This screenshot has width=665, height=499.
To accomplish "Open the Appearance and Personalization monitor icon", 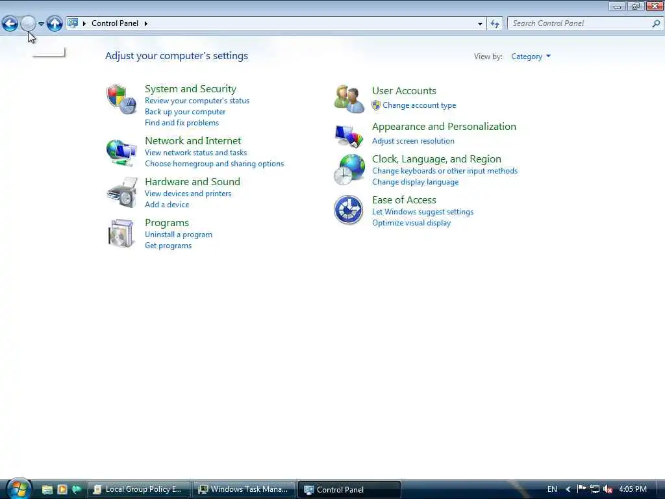I will (349, 136).
